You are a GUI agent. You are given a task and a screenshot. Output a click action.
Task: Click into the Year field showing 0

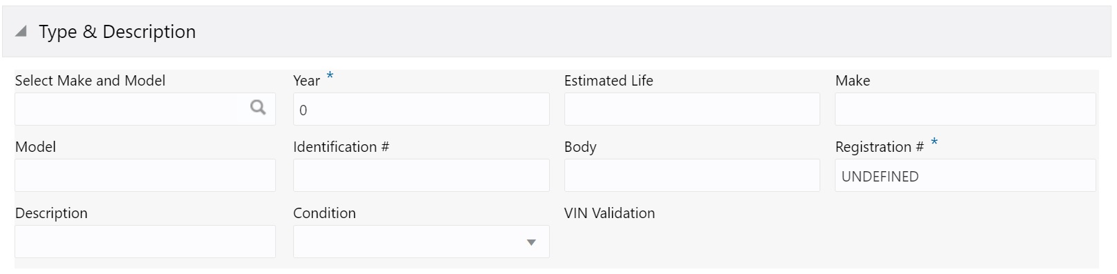[x=421, y=109]
